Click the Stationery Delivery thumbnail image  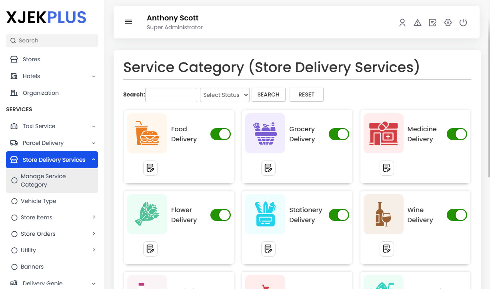coord(265,214)
